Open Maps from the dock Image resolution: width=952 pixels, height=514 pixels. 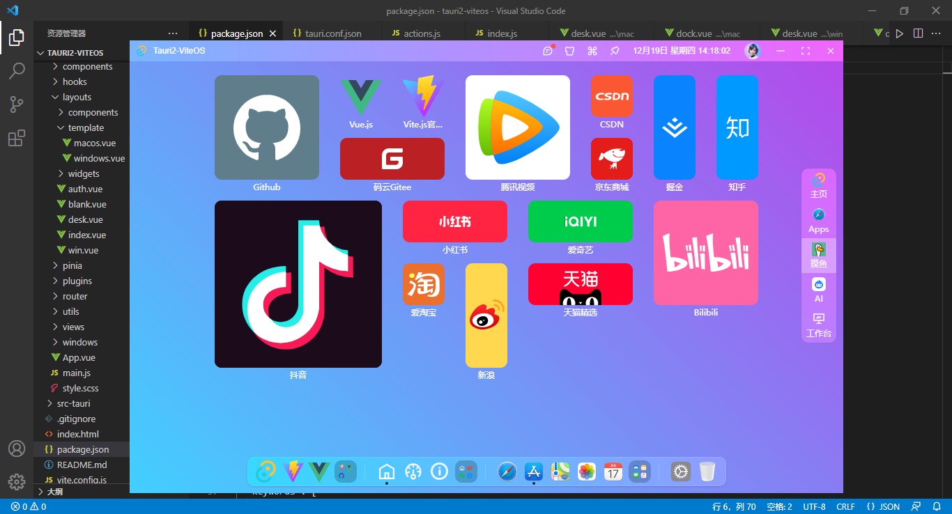click(x=560, y=472)
